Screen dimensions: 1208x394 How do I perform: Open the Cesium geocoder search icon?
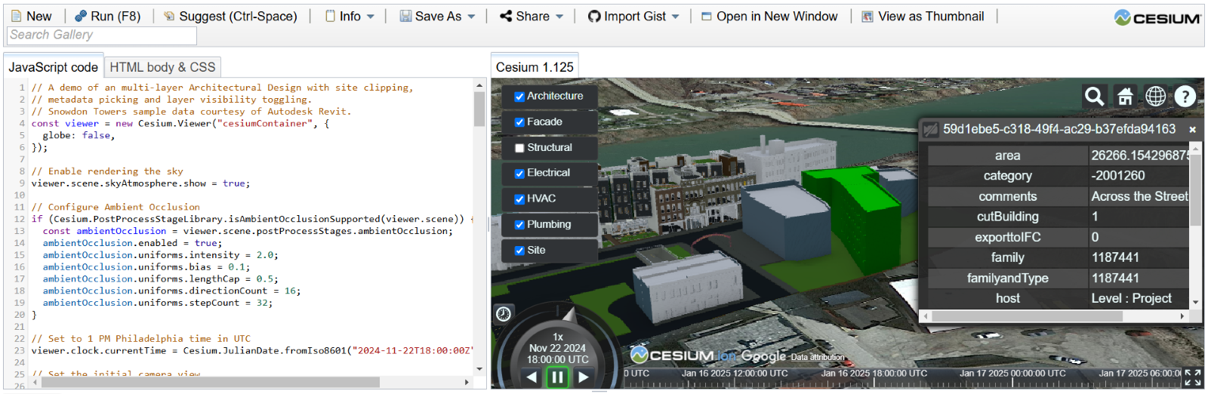1094,97
